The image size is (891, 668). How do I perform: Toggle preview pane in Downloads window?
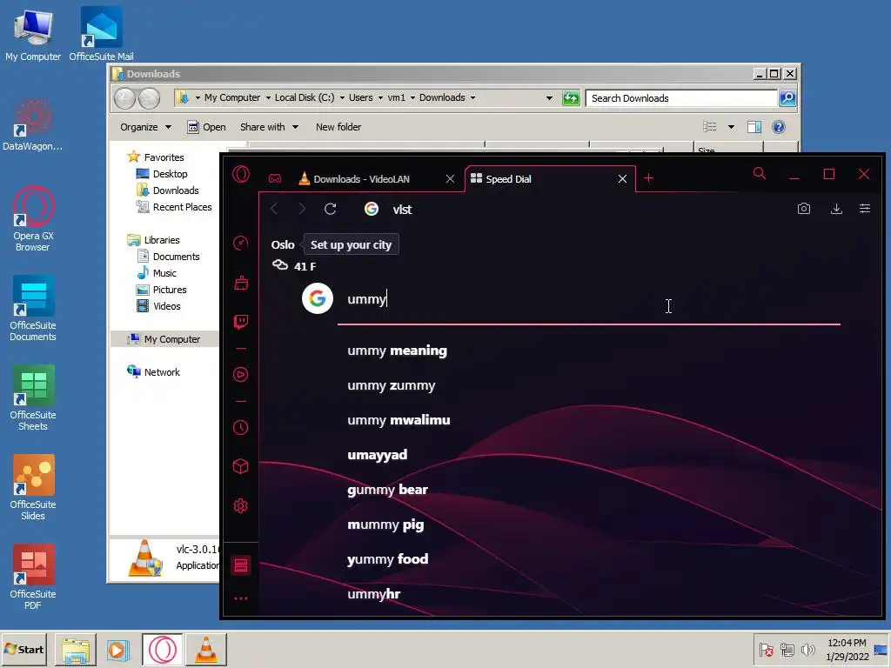pyautogui.click(x=754, y=127)
